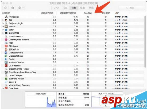
Task: Click the Microsoft Word icon
Action: [x=6, y=53]
